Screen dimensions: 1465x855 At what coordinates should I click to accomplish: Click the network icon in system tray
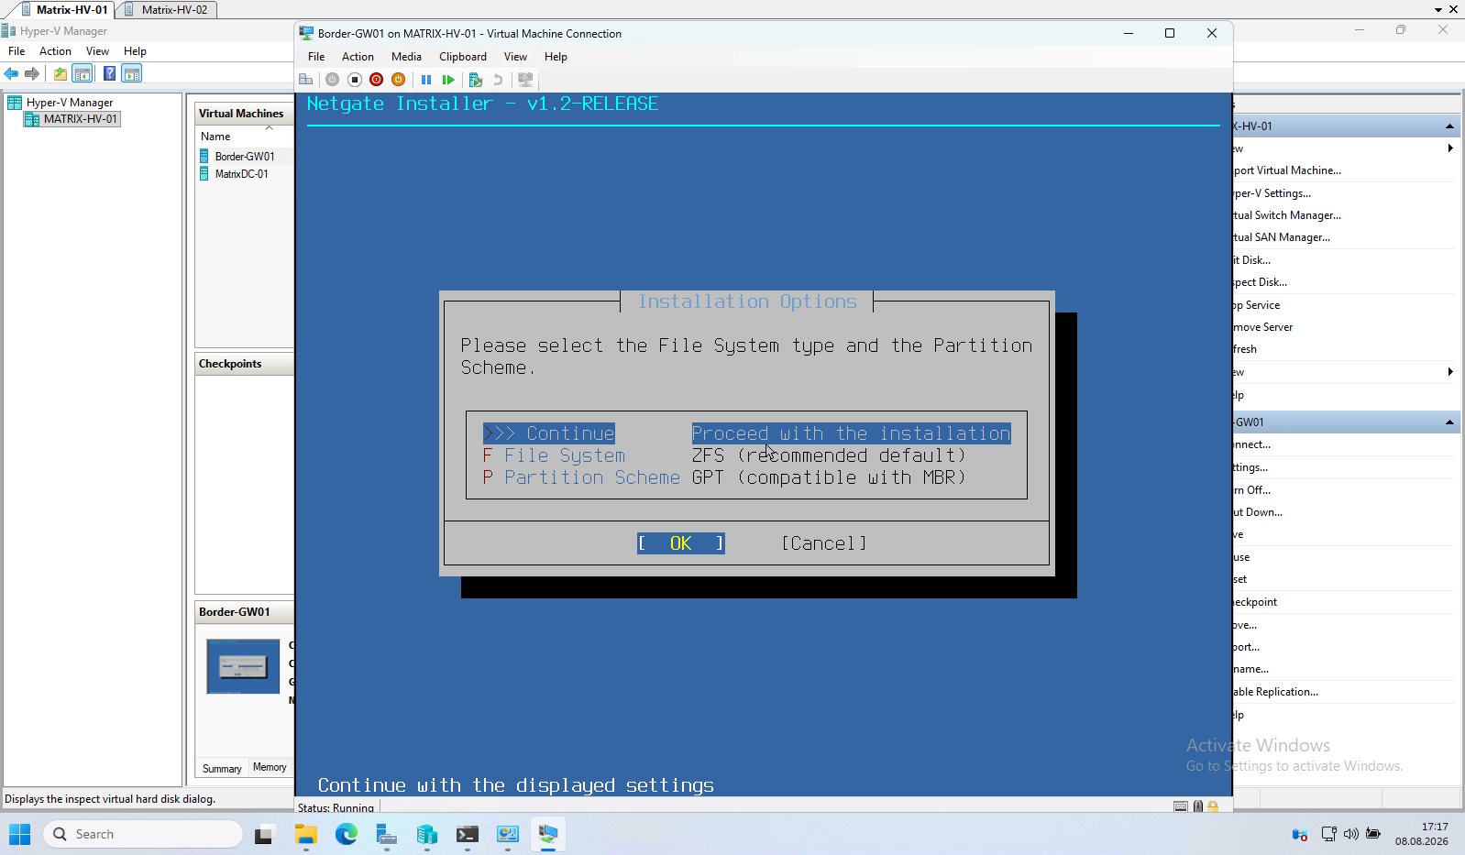coord(1328,834)
